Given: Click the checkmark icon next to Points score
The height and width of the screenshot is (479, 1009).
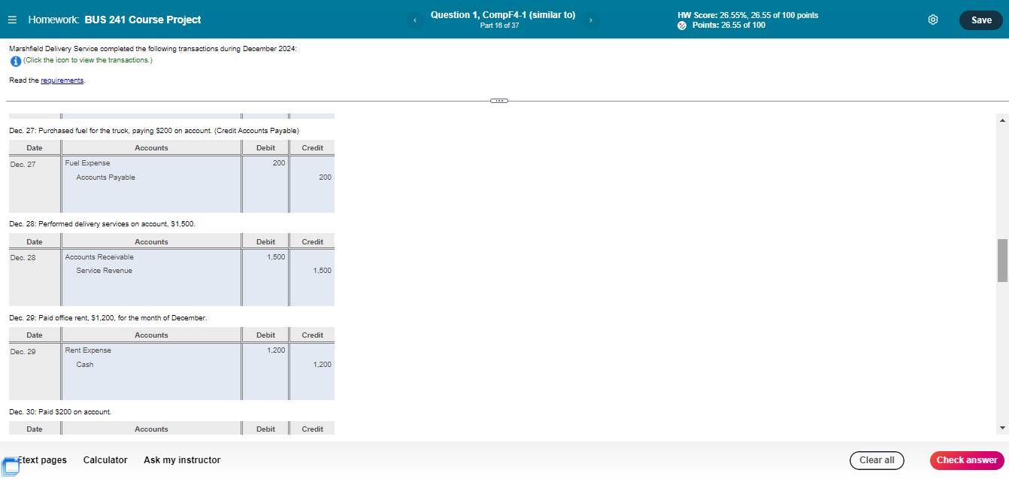Looking at the screenshot, I should (682, 25).
